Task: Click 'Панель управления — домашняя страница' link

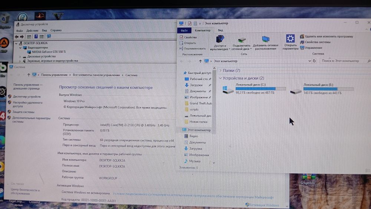Action: tap(28, 86)
